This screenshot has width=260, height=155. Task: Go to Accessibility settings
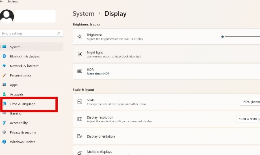click(32, 123)
